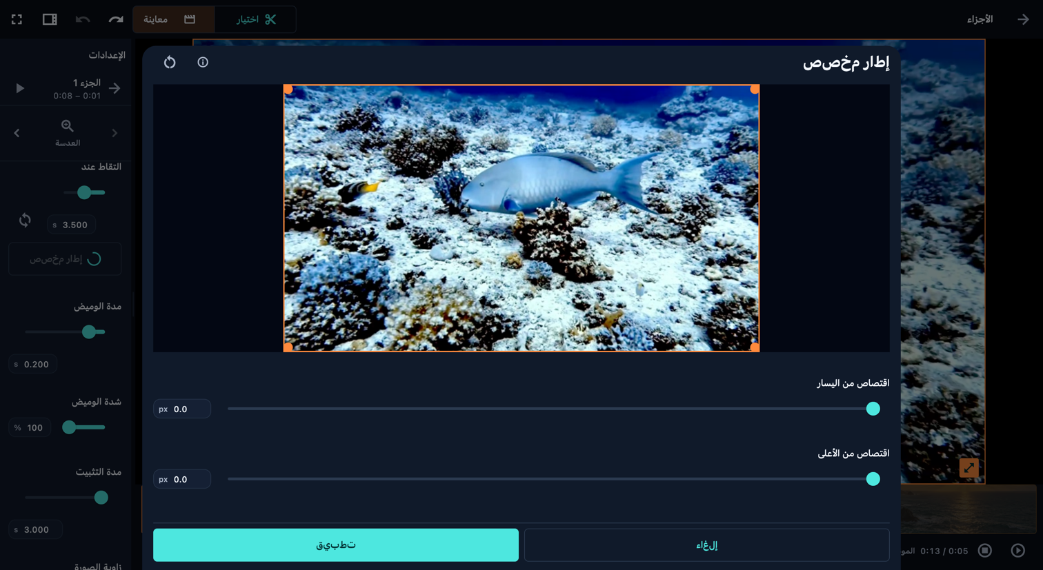Click the redo arrow icon
1043x570 pixels.
tap(116, 19)
